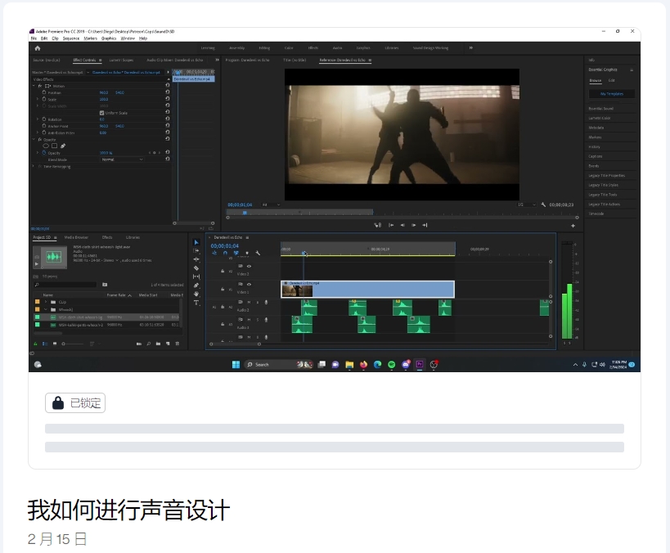Click the Windows Start button
This screenshot has height=553, width=670.
click(236, 364)
